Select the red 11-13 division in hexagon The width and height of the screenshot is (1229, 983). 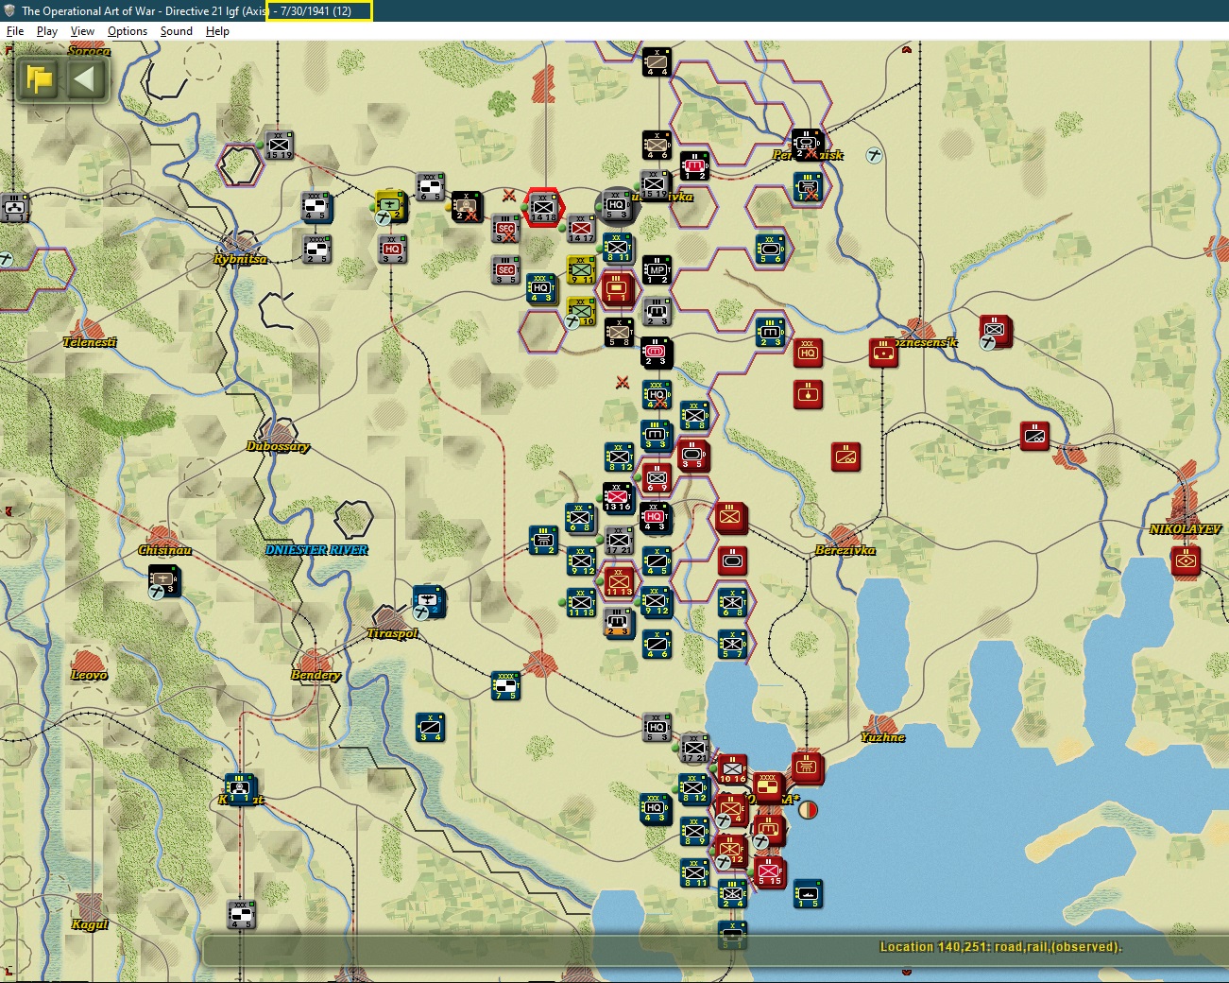point(619,582)
